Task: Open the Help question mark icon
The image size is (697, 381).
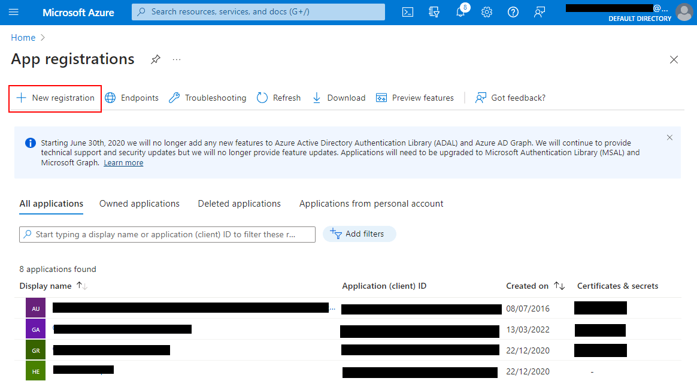Action: tap(513, 12)
